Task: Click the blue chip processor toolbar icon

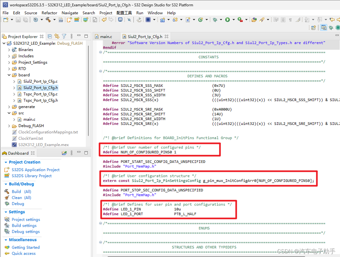Action: (148, 20)
